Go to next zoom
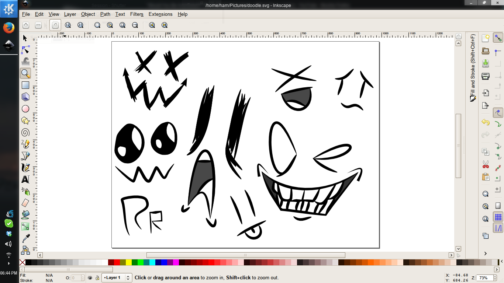Image resolution: width=504 pixels, height=283 pixels. (x=164, y=25)
